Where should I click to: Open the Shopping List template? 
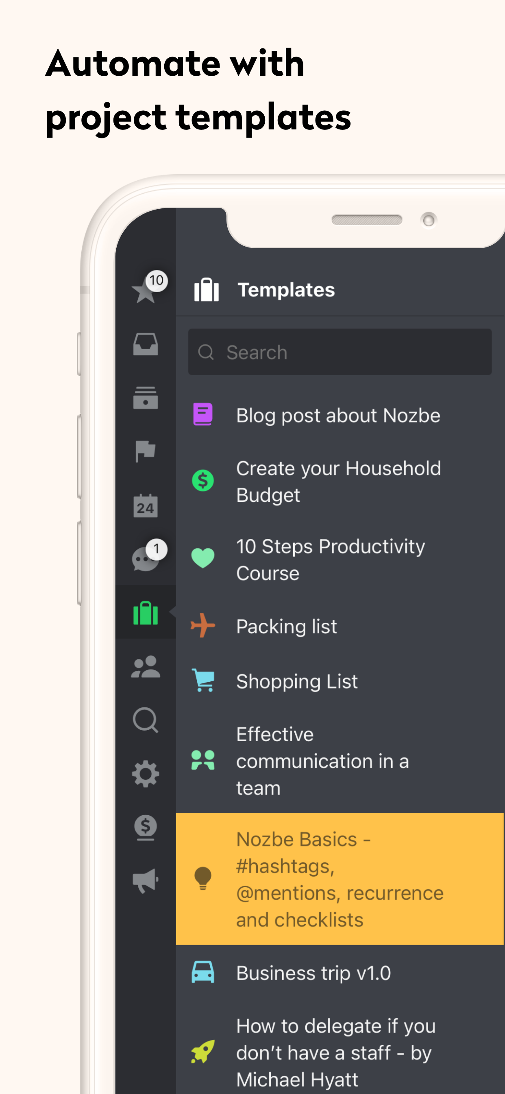click(x=340, y=681)
